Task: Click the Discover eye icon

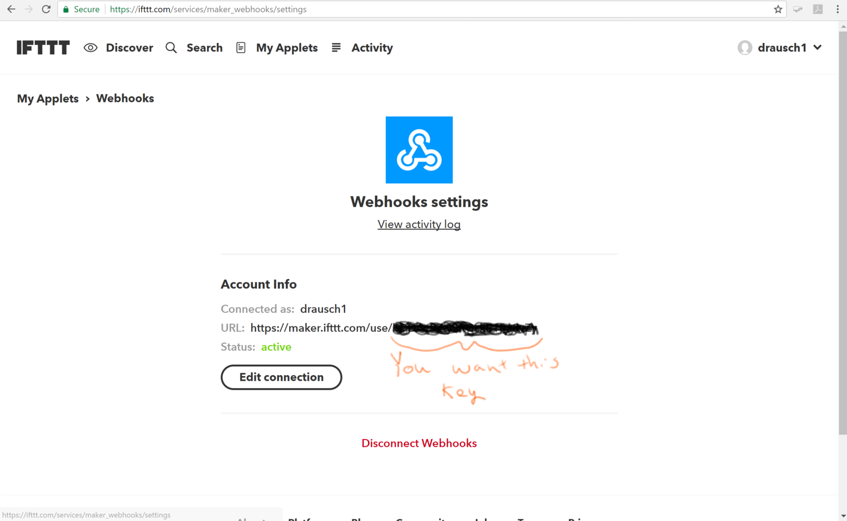Action: [91, 48]
